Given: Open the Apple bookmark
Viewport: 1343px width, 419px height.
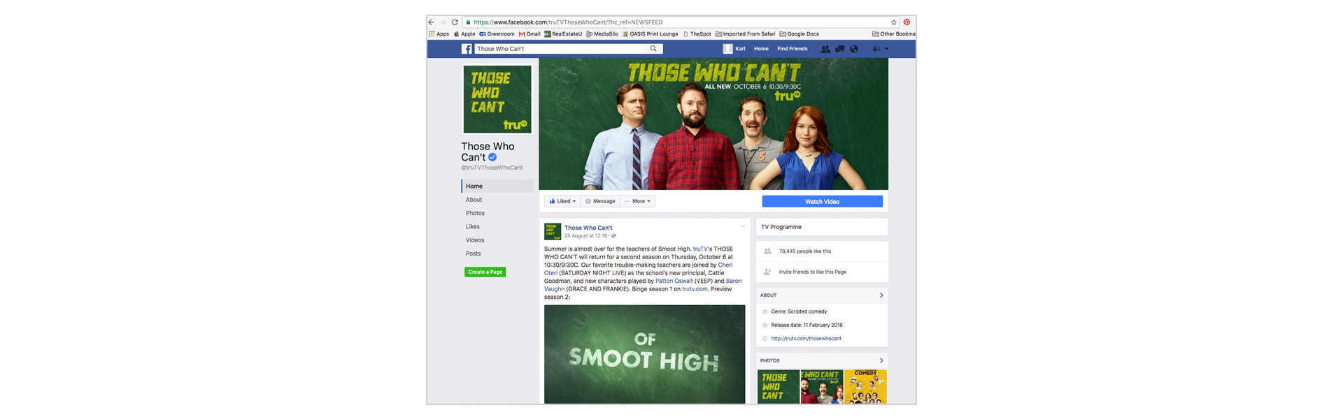Looking at the screenshot, I should point(464,34).
